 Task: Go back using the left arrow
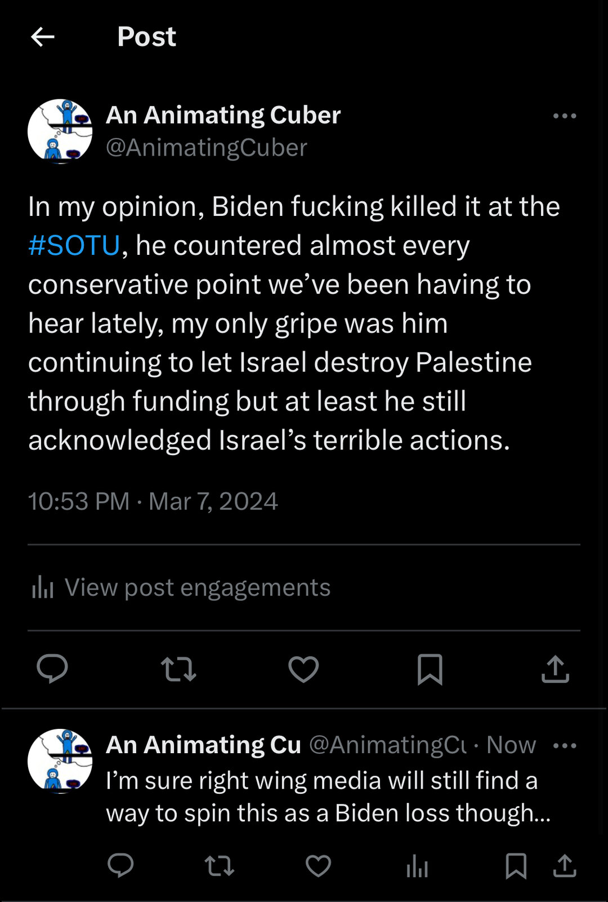pyautogui.click(x=42, y=37)
